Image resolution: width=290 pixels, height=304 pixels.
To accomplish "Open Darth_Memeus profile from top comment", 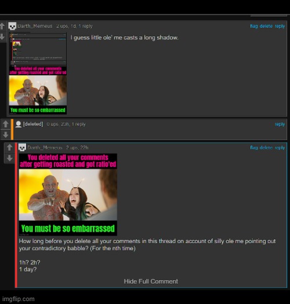I will point(35,26).
